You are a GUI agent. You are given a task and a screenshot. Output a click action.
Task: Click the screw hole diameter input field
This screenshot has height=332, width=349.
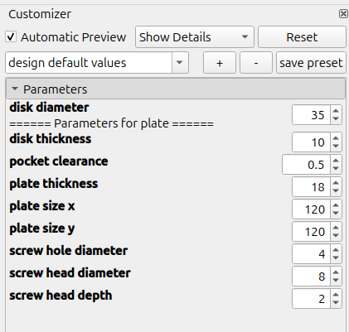pyautogui.click(x=311, y=253)
